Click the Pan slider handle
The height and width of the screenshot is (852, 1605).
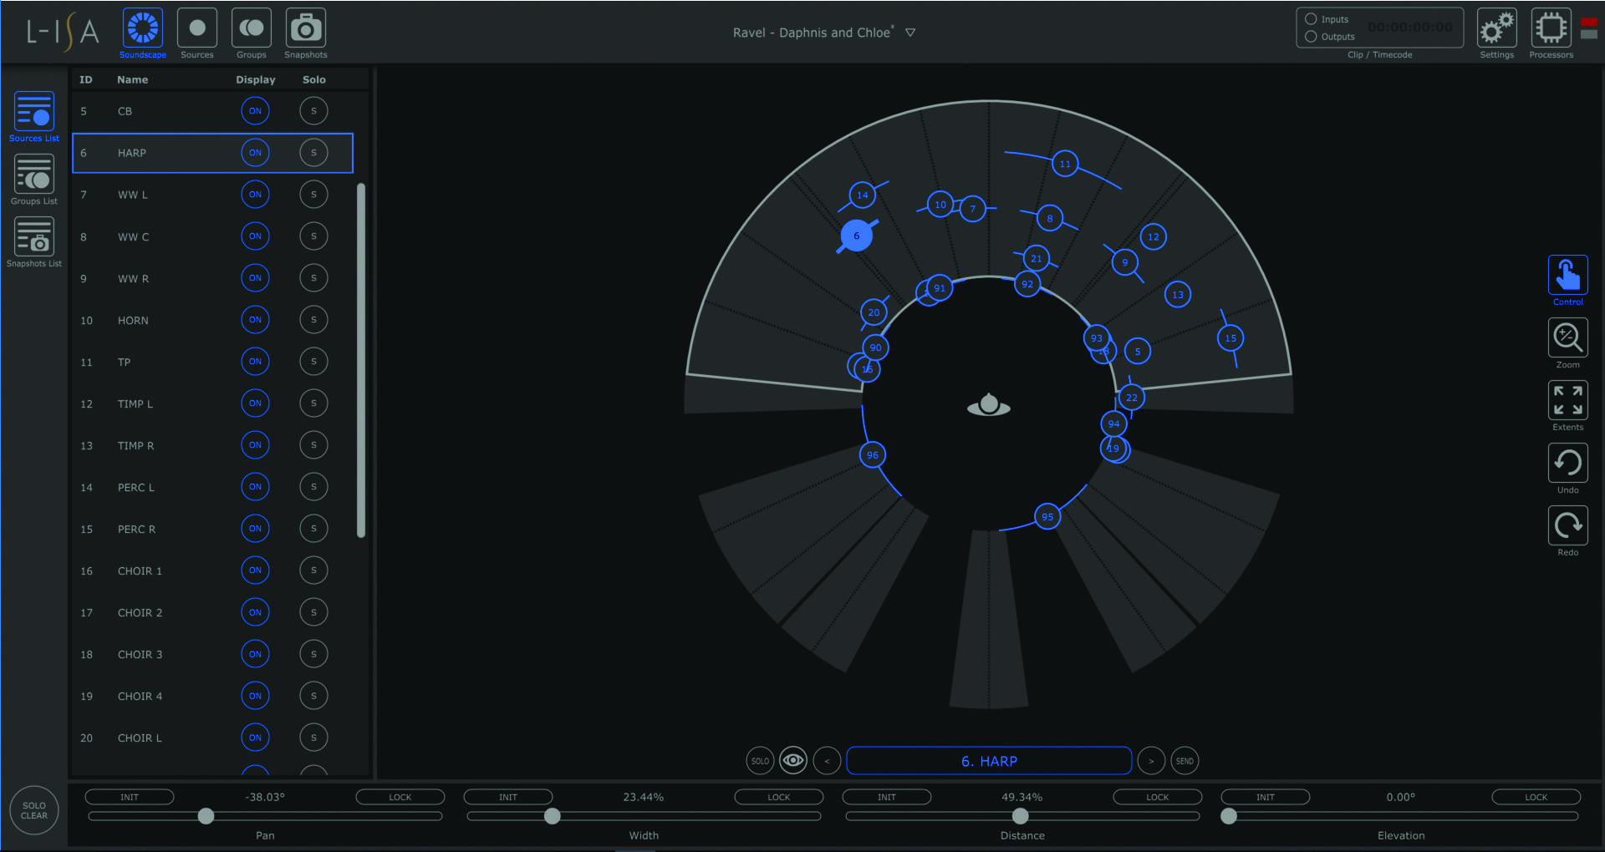tap(206, 816)
